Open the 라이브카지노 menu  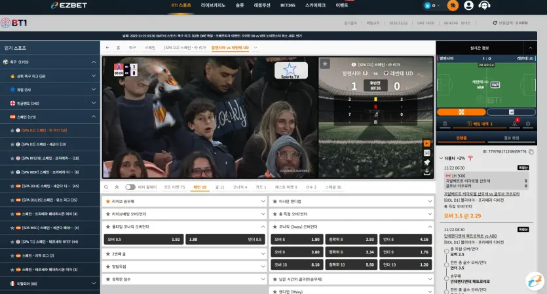213,5
